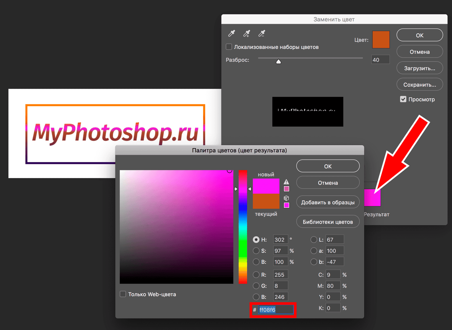This screenshot has width=452, height=330.
Task: Click the not web-safe cube icon
Action: (286, 198)
